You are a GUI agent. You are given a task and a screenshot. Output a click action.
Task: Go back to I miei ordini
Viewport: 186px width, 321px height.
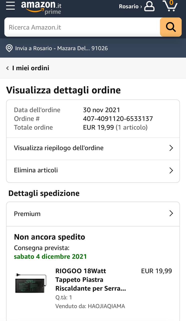point(30,68)
